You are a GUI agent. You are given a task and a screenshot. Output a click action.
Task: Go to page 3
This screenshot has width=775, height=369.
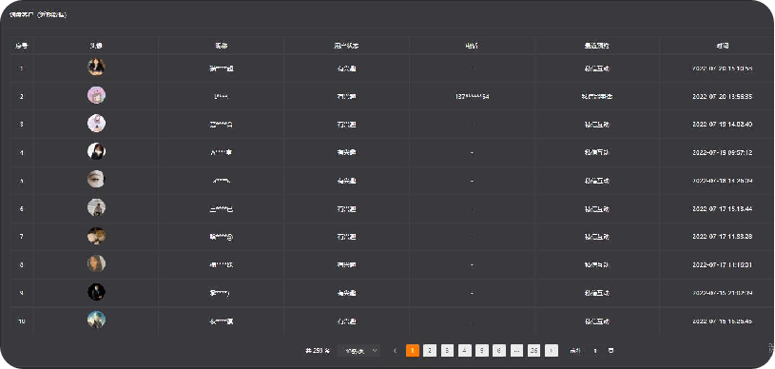point(447,351)
